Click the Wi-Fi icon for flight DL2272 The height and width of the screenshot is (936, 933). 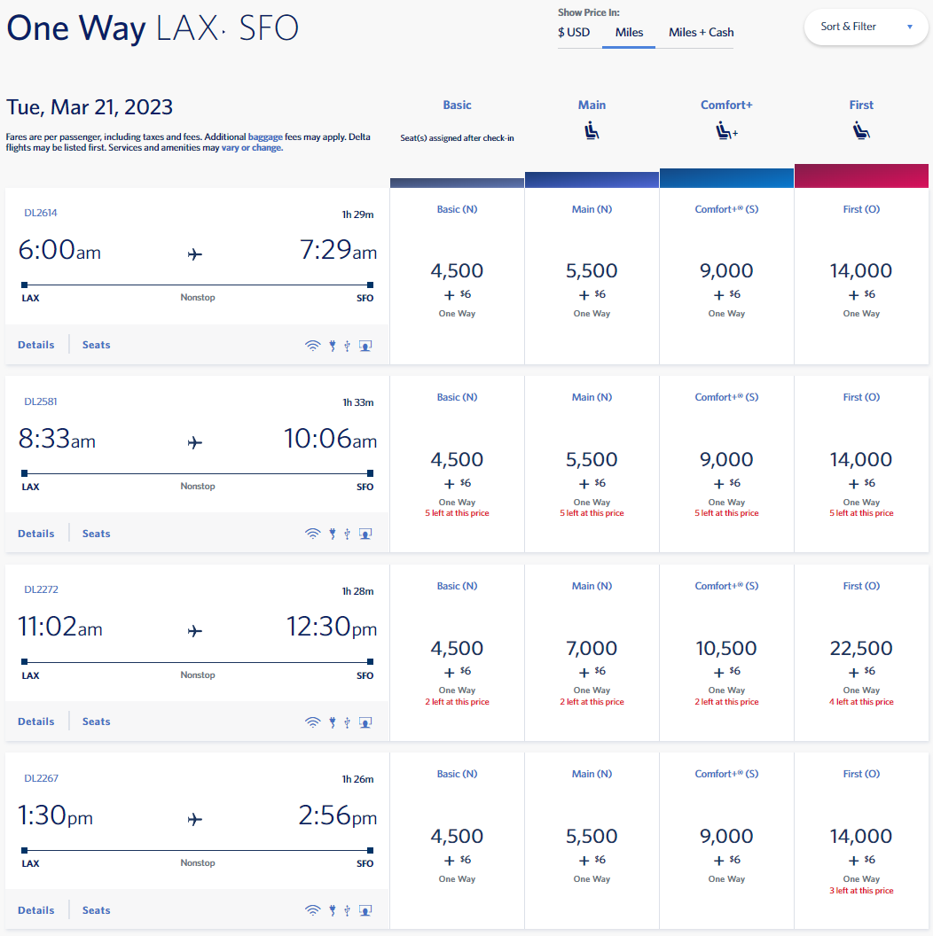pyautogui.click(x=312, y=722)
